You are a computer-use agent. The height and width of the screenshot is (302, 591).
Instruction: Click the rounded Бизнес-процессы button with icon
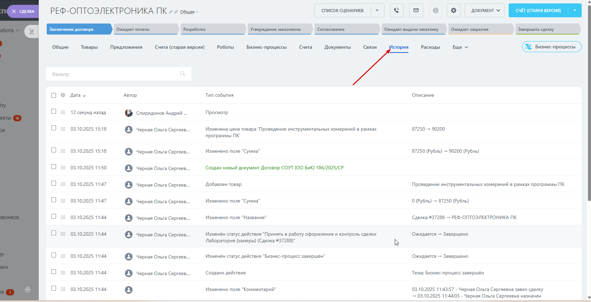(552, 47)
